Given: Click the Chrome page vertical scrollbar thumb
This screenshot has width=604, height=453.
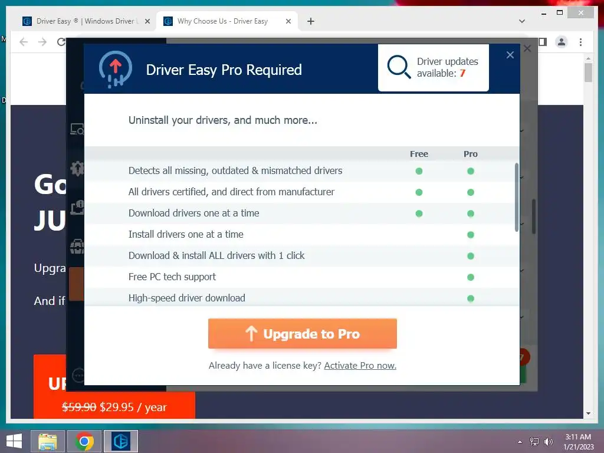Looking at the screenshot, I should coord(588,73).
